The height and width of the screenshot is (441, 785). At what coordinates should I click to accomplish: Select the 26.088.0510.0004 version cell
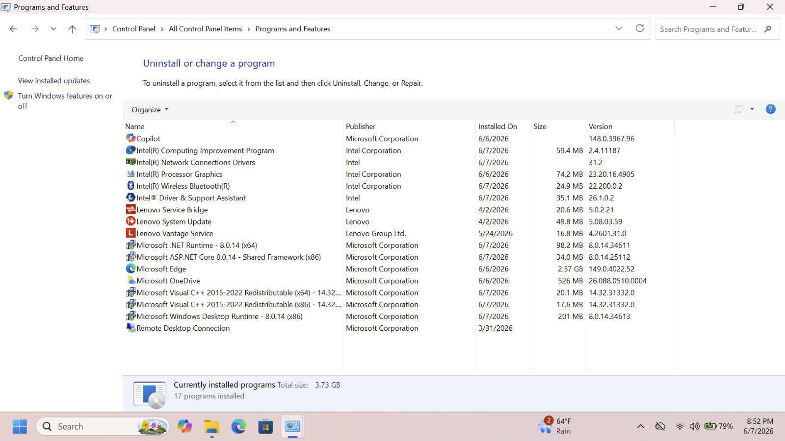pos(618,281)
